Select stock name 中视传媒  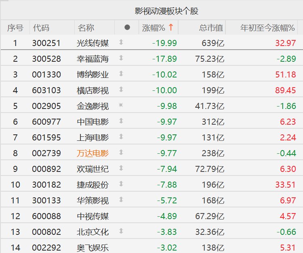[93, 216]
